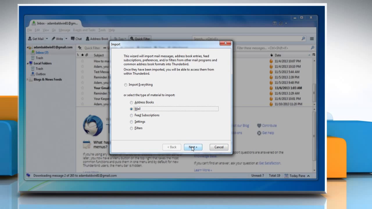The image size is (372, 209).
Task: Select the Inbox (7) folder
Action: tap(42, 53)
